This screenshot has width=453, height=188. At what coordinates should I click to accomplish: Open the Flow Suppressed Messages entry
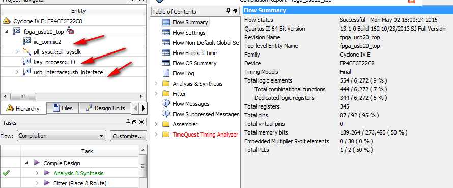(x=206, y=114)
